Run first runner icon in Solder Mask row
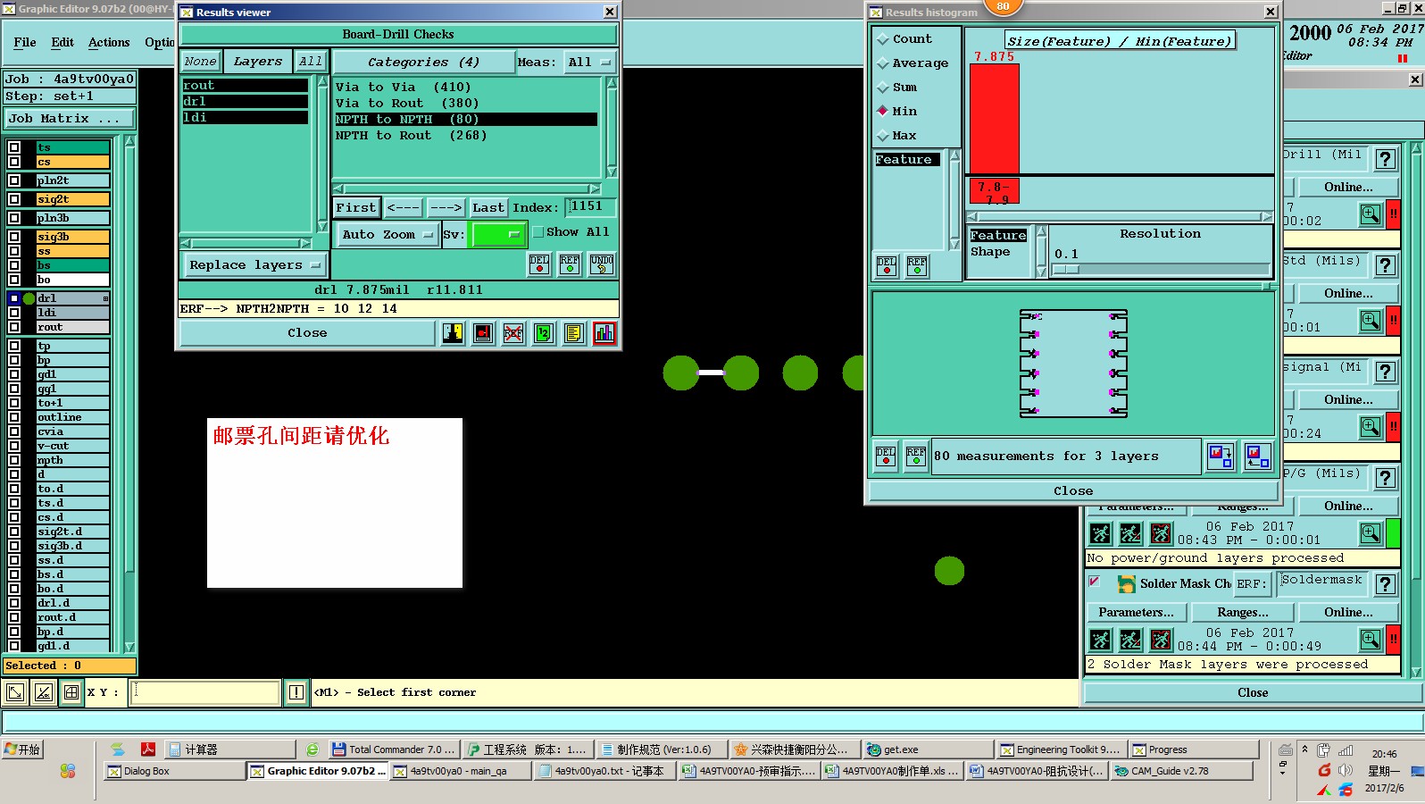 pos(1101,640)
